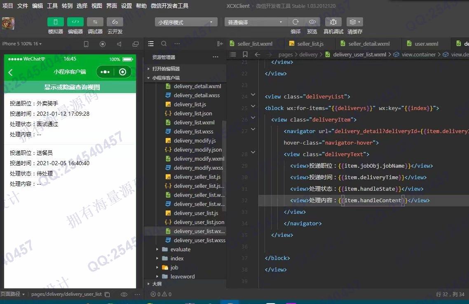Fold code at line 28
Viewport: 469px width, 304px height.
click(x=253, y=152)
